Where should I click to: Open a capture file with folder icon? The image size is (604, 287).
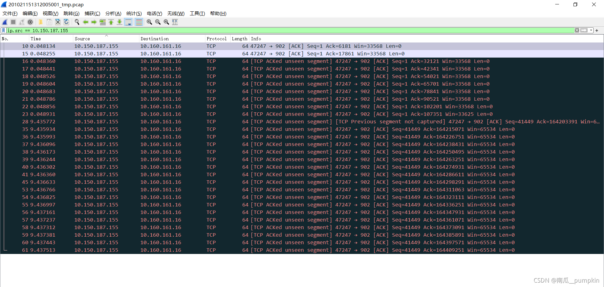tap(41, 22)
